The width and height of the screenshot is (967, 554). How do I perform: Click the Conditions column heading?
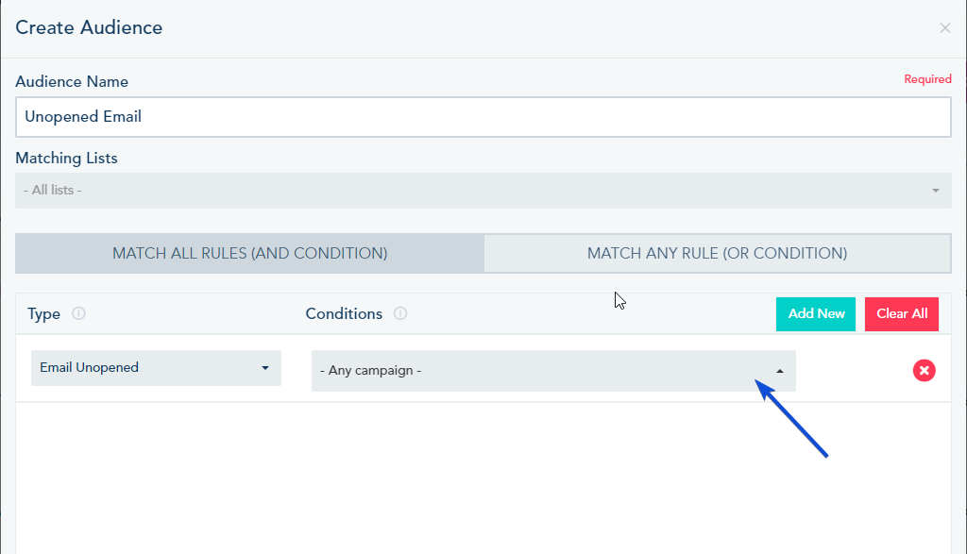coord(344,313)
